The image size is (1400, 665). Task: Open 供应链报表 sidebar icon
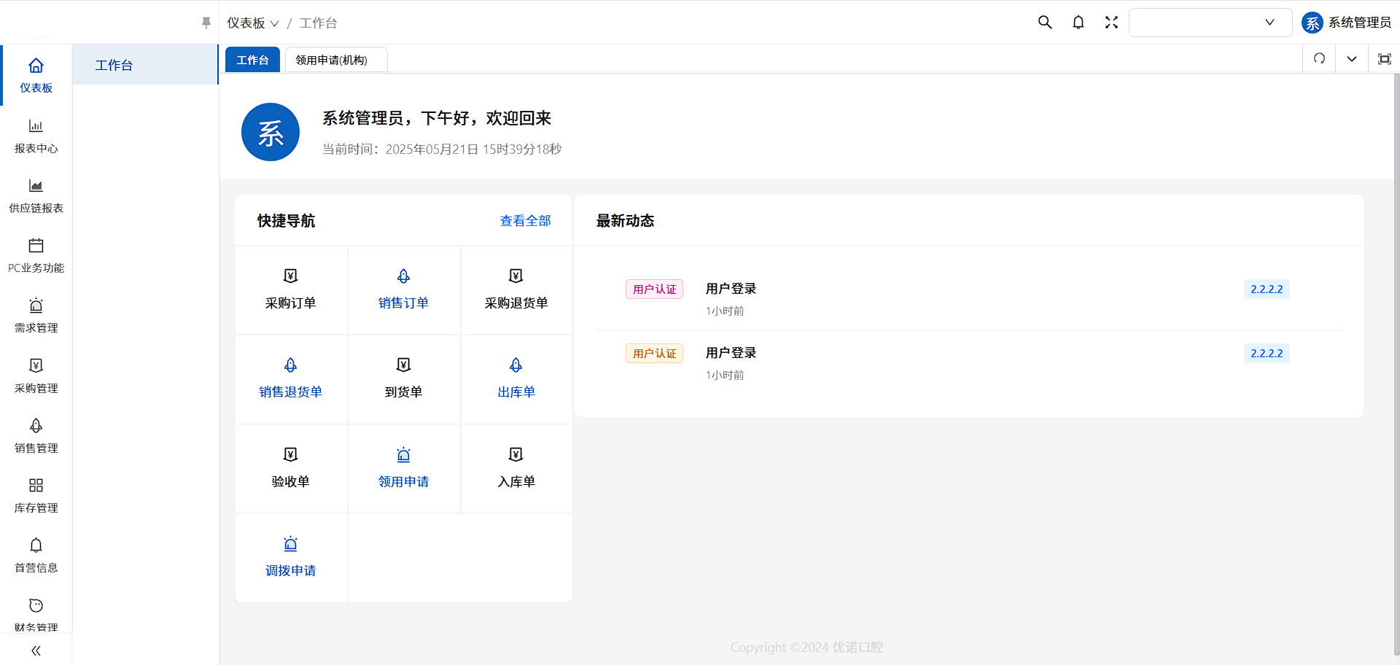tap(36, 195)
